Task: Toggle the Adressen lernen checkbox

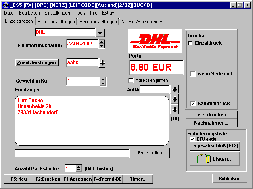Action: (x=131, y=80)
